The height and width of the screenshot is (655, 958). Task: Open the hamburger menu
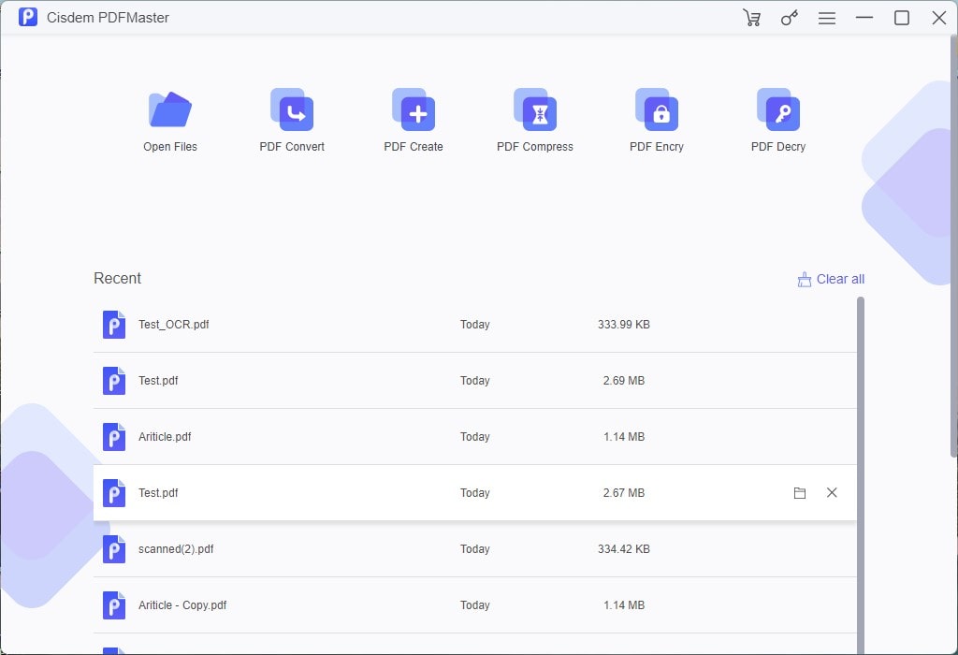coord(827,17)
